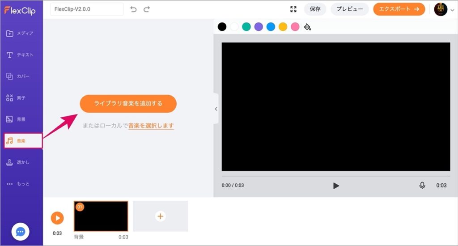Click ライブラリ音楽を追加する button

pos(128,103)
